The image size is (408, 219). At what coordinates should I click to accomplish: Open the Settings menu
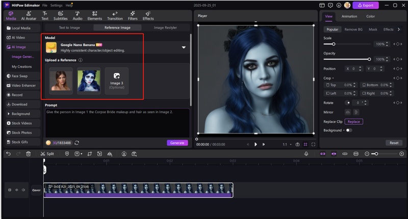(56, 5)
